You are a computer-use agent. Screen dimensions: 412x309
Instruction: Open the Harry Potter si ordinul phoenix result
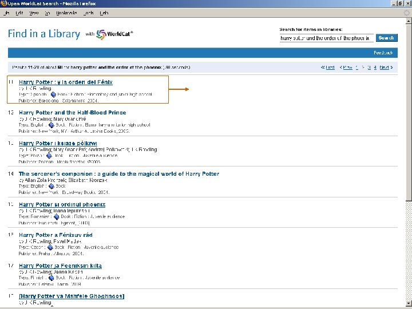(62, 204)
